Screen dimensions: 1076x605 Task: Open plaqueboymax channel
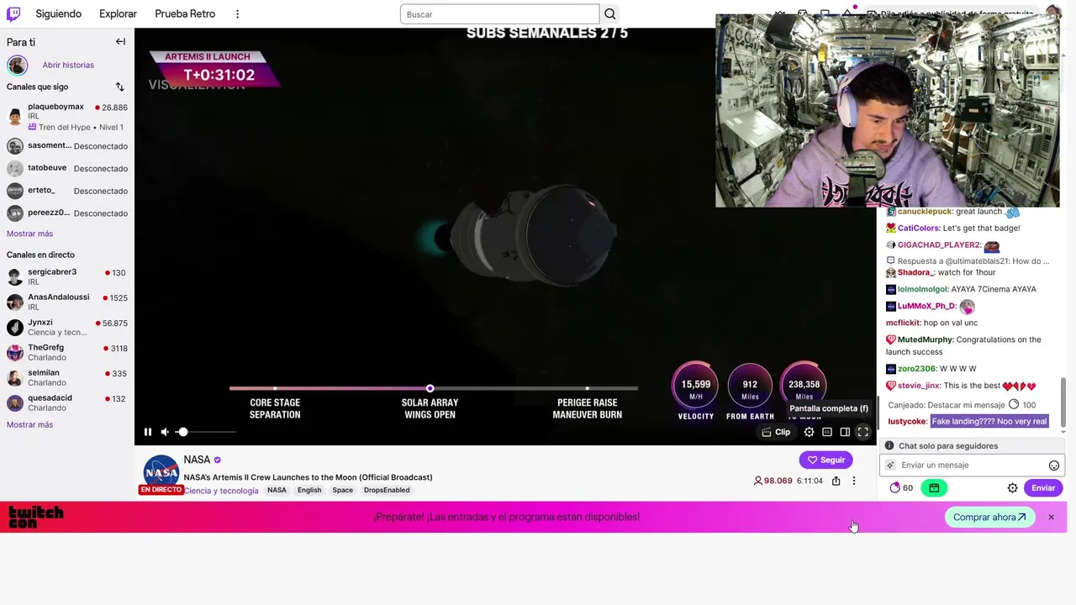click(x=67, y=117)
